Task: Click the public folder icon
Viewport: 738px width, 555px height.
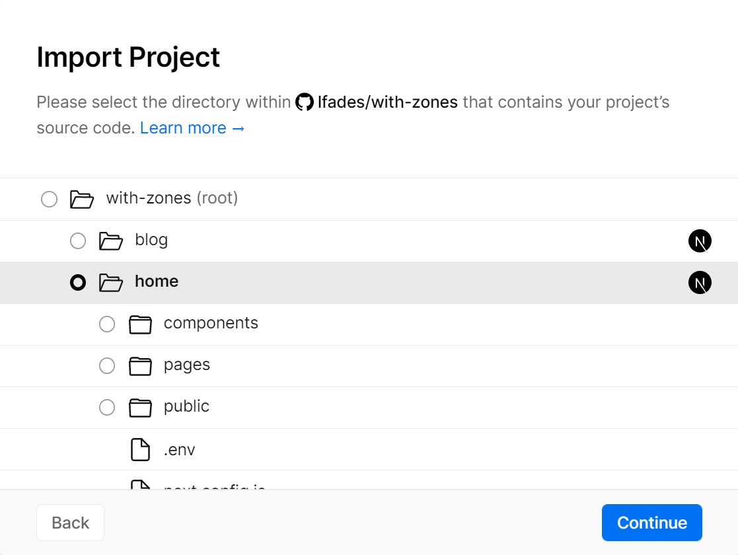Action: click(140, 407)
